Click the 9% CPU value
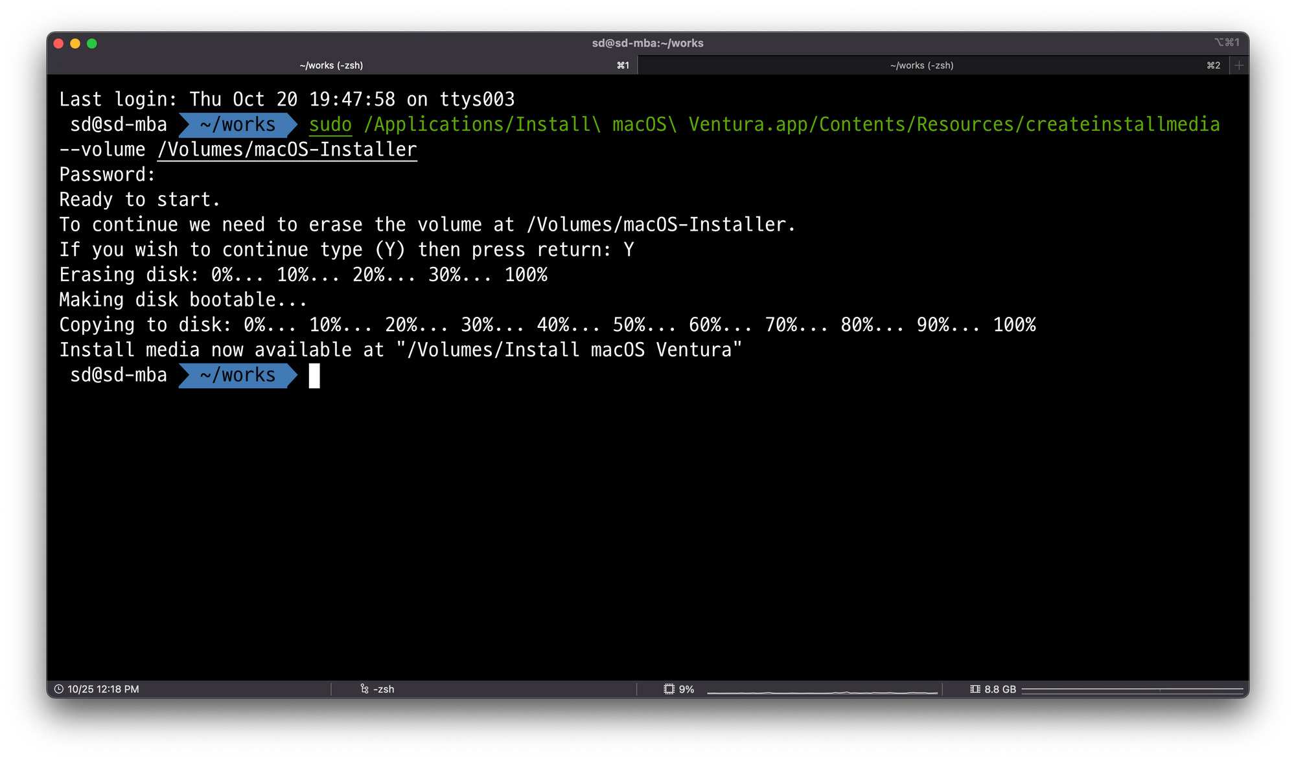 tap(686, 689)
